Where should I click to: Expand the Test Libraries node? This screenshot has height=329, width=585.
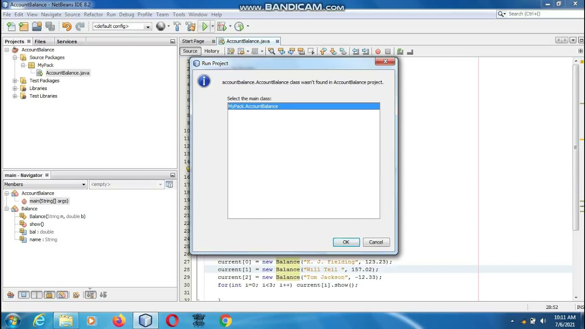[x=15, y=96]
